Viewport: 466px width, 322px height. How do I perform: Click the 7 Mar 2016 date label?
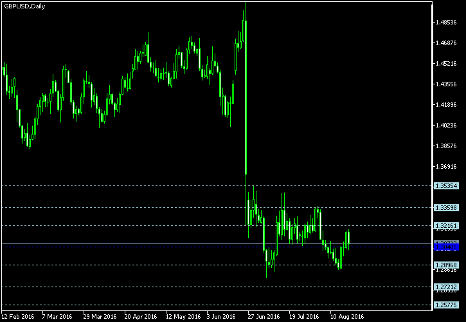(57, 316)
